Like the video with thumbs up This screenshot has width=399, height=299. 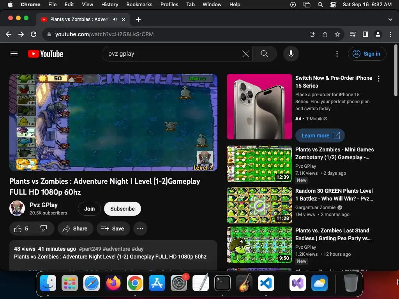[21, 229]
